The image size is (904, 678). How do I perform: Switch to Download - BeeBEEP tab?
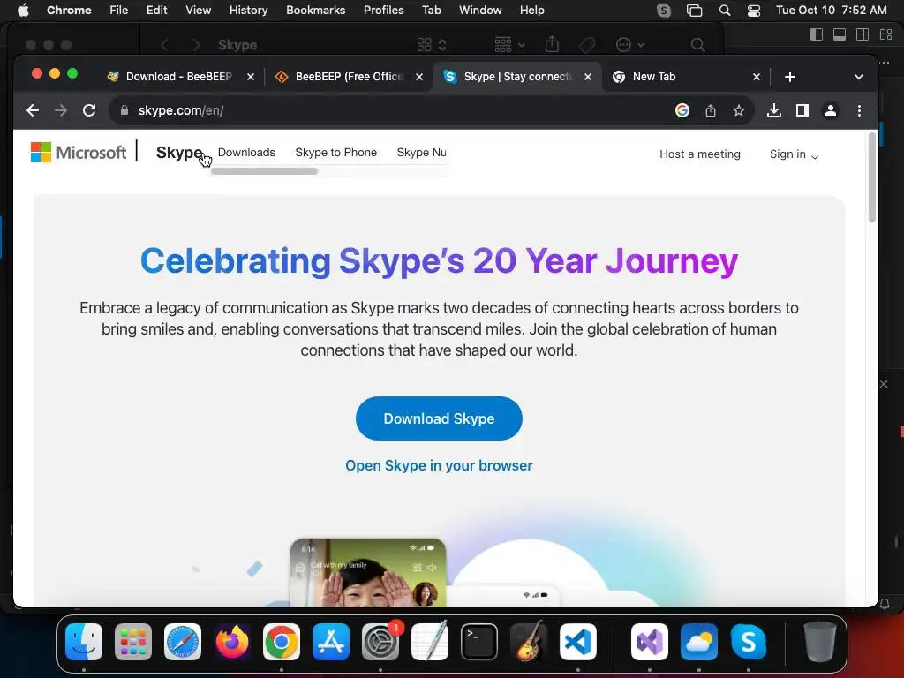click(x=178, y=77)
